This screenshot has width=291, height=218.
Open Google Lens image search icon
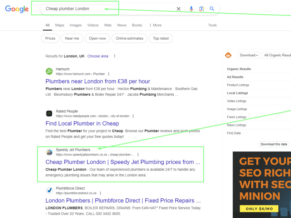202,9
